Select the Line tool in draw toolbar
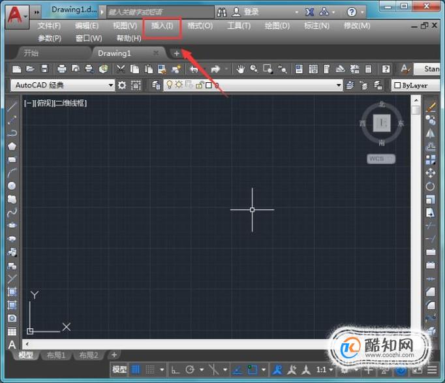 pos(12,107)
